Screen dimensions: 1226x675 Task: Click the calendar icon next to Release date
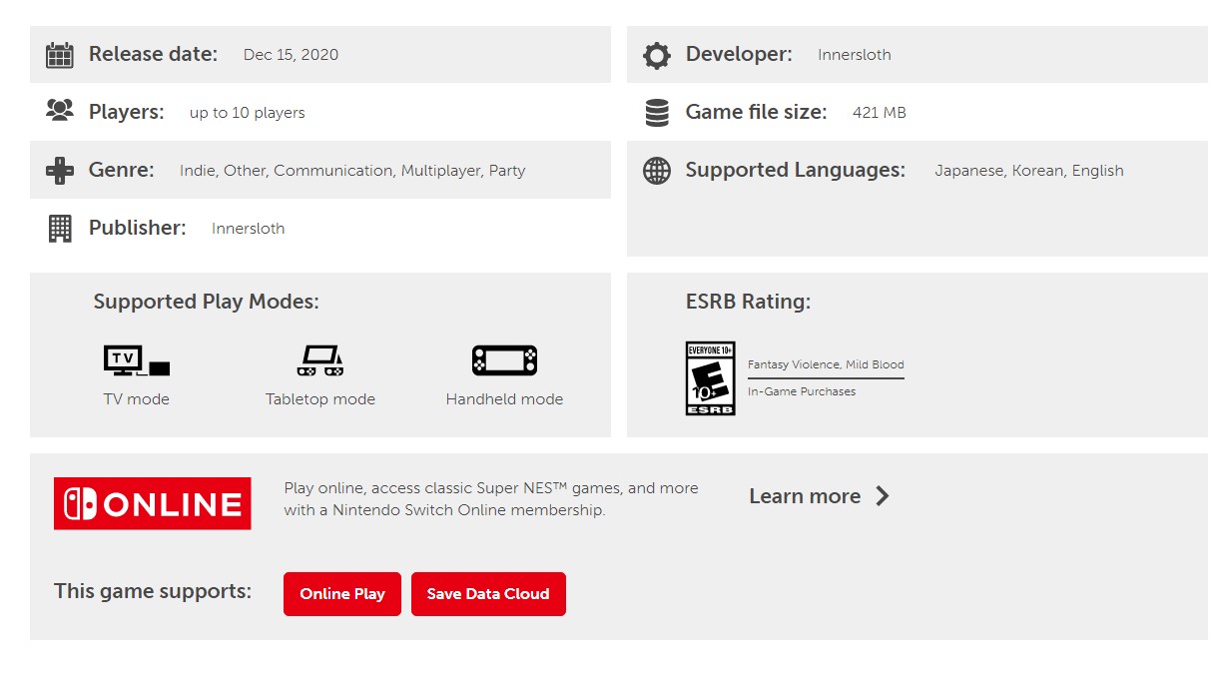pos(60,55)
